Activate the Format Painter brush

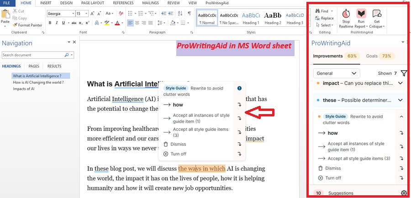pyautogui.click(x=27, y=25)
